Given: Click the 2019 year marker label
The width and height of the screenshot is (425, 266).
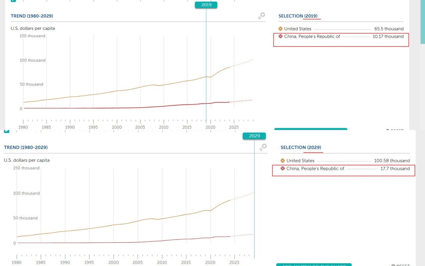Looking at the screenshot, I should [206, 5].
